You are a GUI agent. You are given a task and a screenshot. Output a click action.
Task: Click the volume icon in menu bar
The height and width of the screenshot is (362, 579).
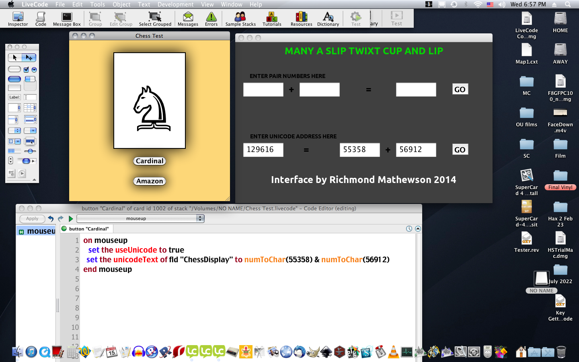point(502,4)
